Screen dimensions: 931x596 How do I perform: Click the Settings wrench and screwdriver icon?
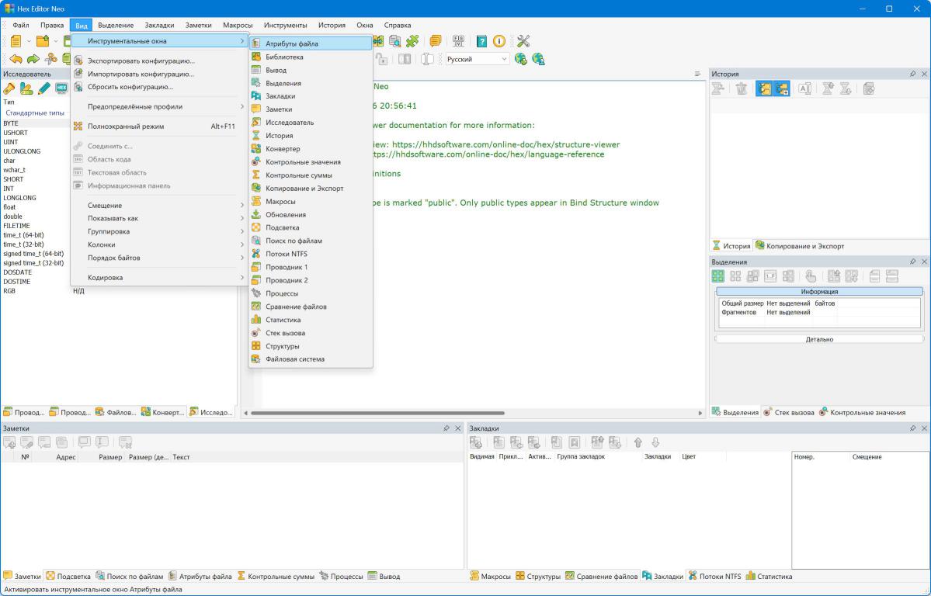[x=523, y=41]
